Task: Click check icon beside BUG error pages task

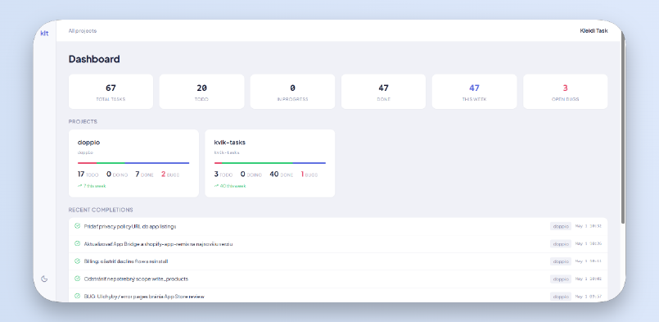Action: pyautogui.click(x=77, y=296)
